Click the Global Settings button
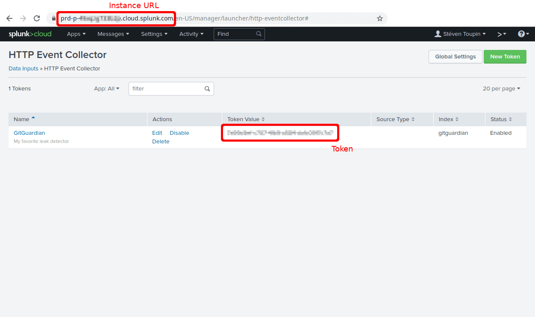 [x=456, y=57]
